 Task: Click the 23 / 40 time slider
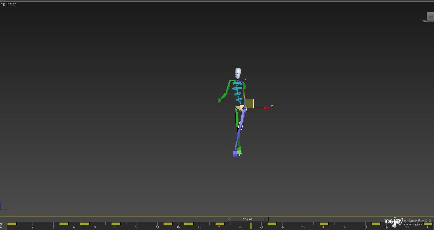[x=247, y=219]
